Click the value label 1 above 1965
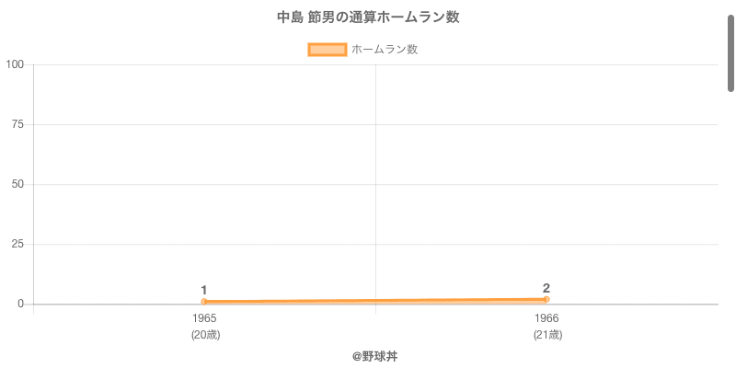 click(x=204, y=290)
